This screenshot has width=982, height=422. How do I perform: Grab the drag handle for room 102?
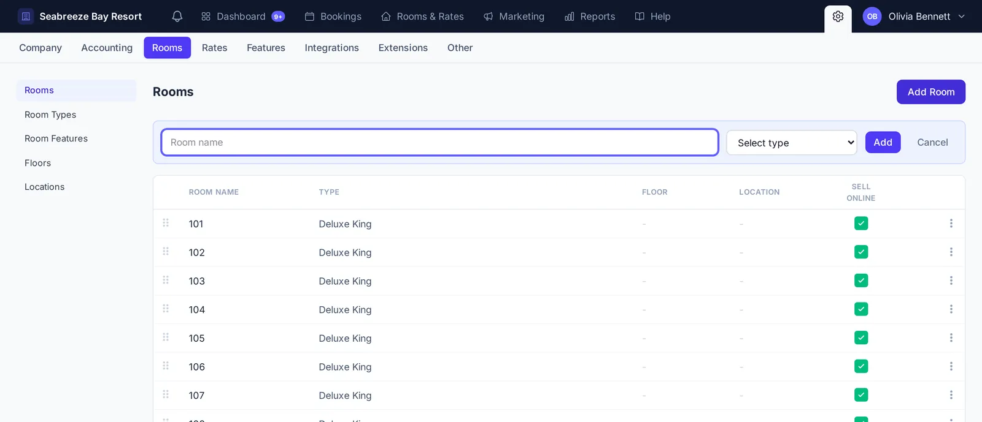(x=166, y=252)
